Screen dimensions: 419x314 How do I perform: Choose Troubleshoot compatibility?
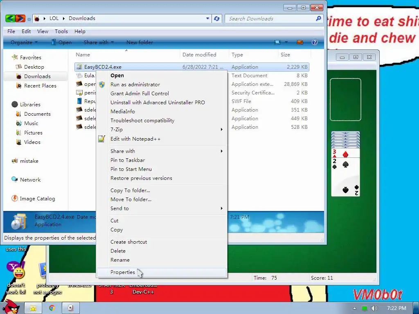(x=142, y=121)
